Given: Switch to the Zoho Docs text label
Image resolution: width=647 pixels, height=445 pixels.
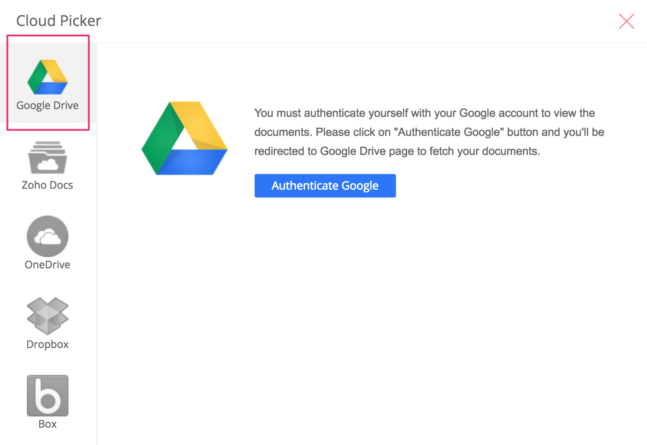Looking at the screenshot, I should coord(48,185).
